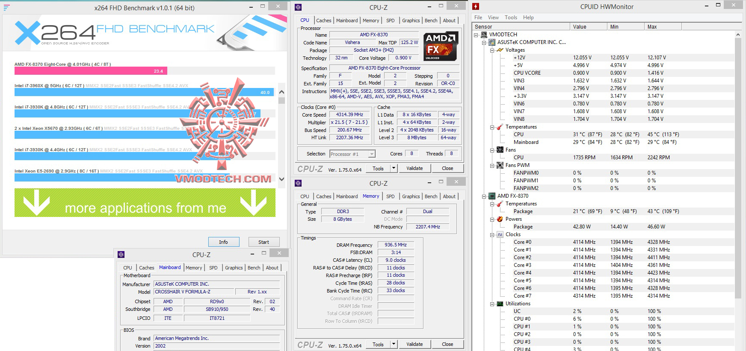The height and width of the screenshot is (351, 746).
Task: Collapse the VMODTECH root node
Action: coord(477,35)
